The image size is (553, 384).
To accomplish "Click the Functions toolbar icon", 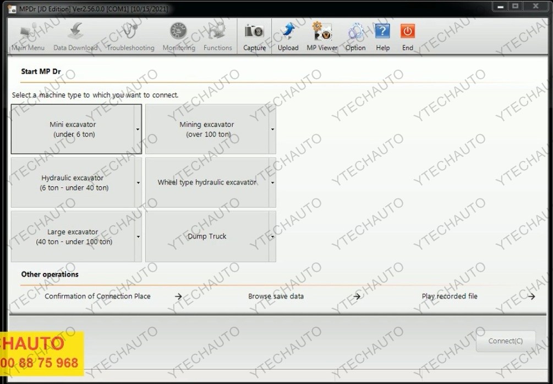I will [218, 32].
